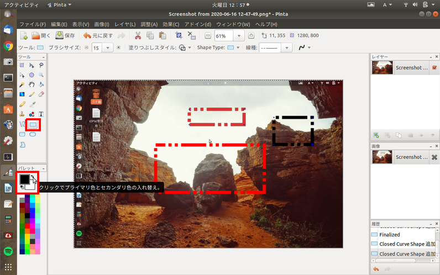This screenshot has width=440, height=275.
Task: Select the Rectangle Select tool
Action: pyautogui.click(x=22, y=65)
